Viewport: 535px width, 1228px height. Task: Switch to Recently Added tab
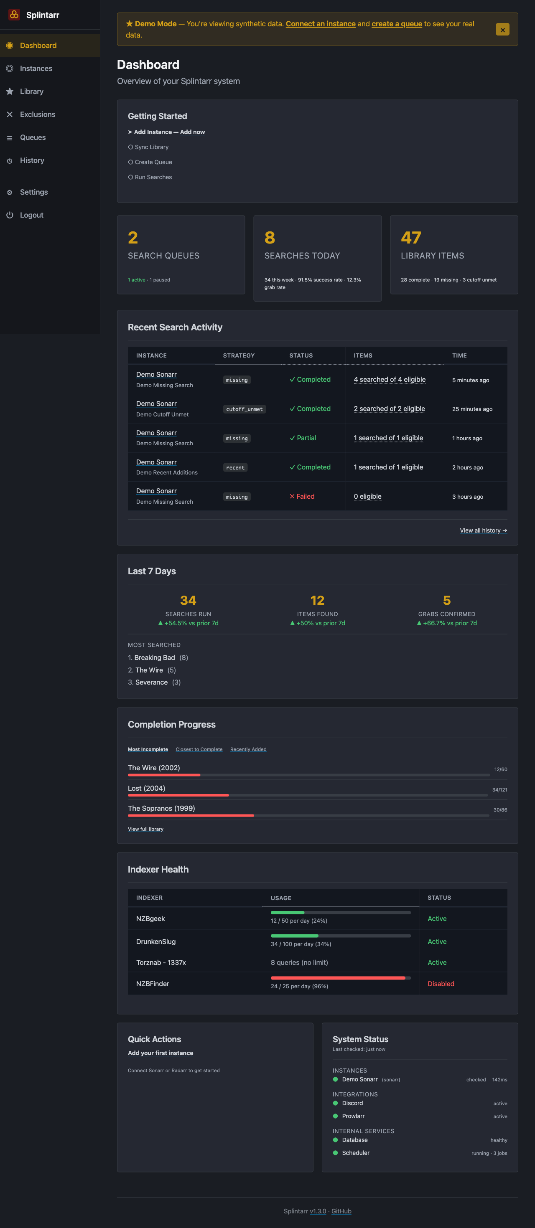[248, 749]
